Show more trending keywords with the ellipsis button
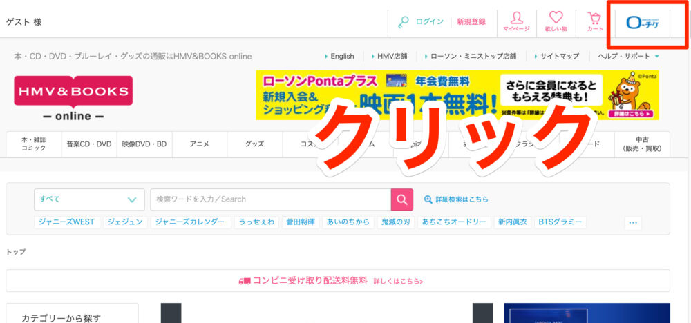 point(633,223)
